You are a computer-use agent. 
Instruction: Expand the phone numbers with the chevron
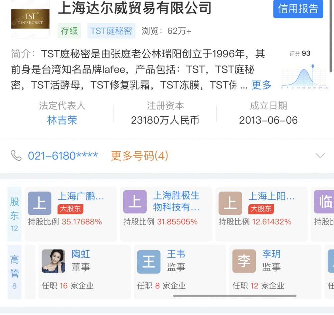320,155
